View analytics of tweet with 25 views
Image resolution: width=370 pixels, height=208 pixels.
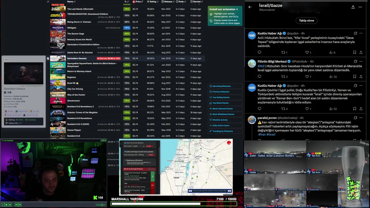coord(333,77)
